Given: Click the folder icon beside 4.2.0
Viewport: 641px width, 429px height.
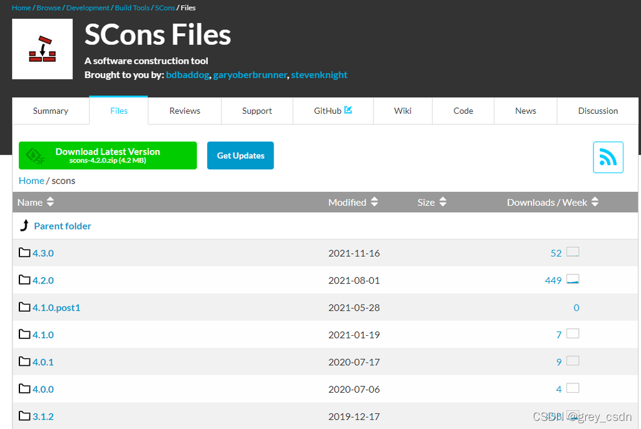Looking at the screenshot, I should pos(24,280).
